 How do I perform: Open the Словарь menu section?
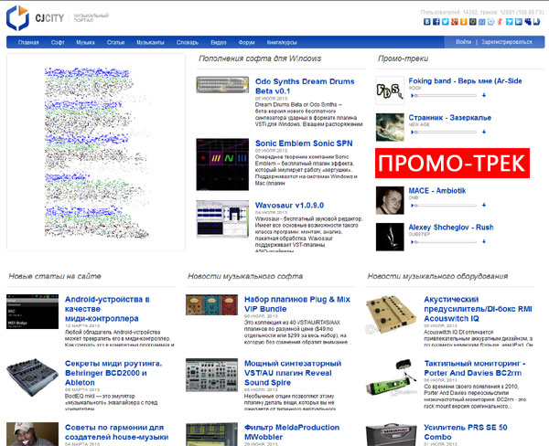(188, 42)
